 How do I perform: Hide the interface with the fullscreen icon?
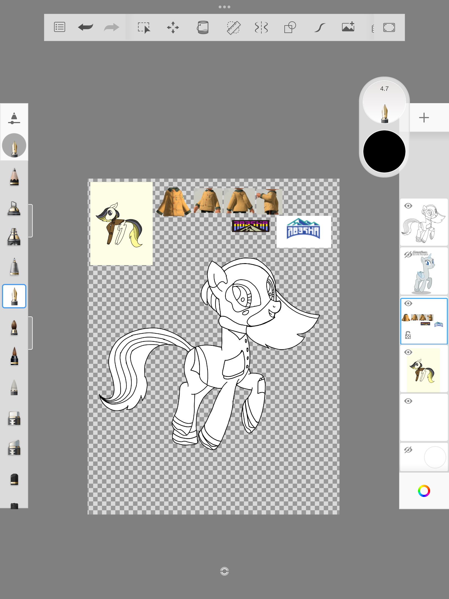pyautogui.click(x=389, y=27)
